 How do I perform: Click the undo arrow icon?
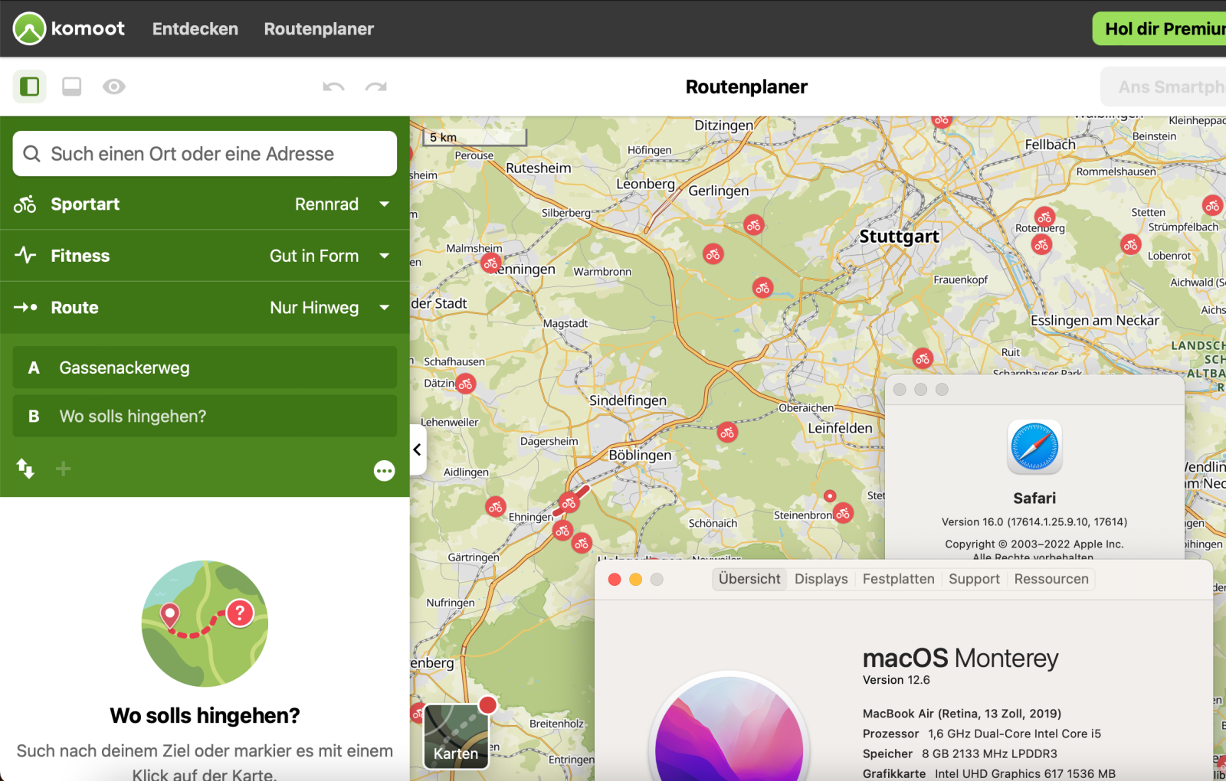333,87
